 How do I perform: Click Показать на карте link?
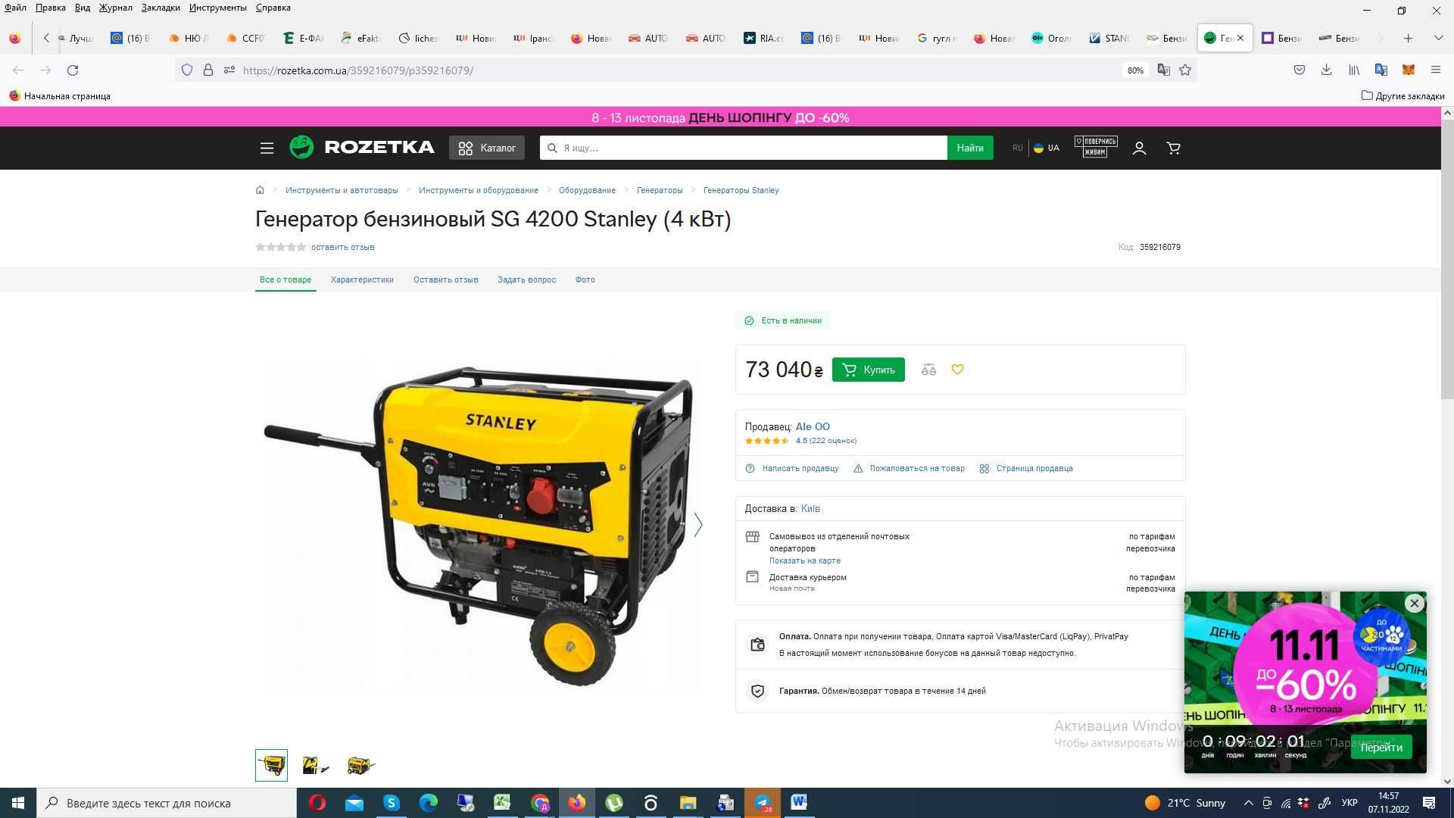point(804,560)
